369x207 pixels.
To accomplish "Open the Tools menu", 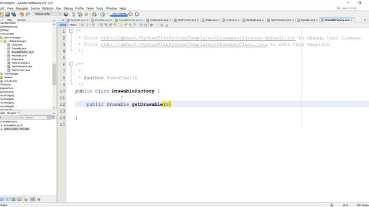I will tap(100, 8).
